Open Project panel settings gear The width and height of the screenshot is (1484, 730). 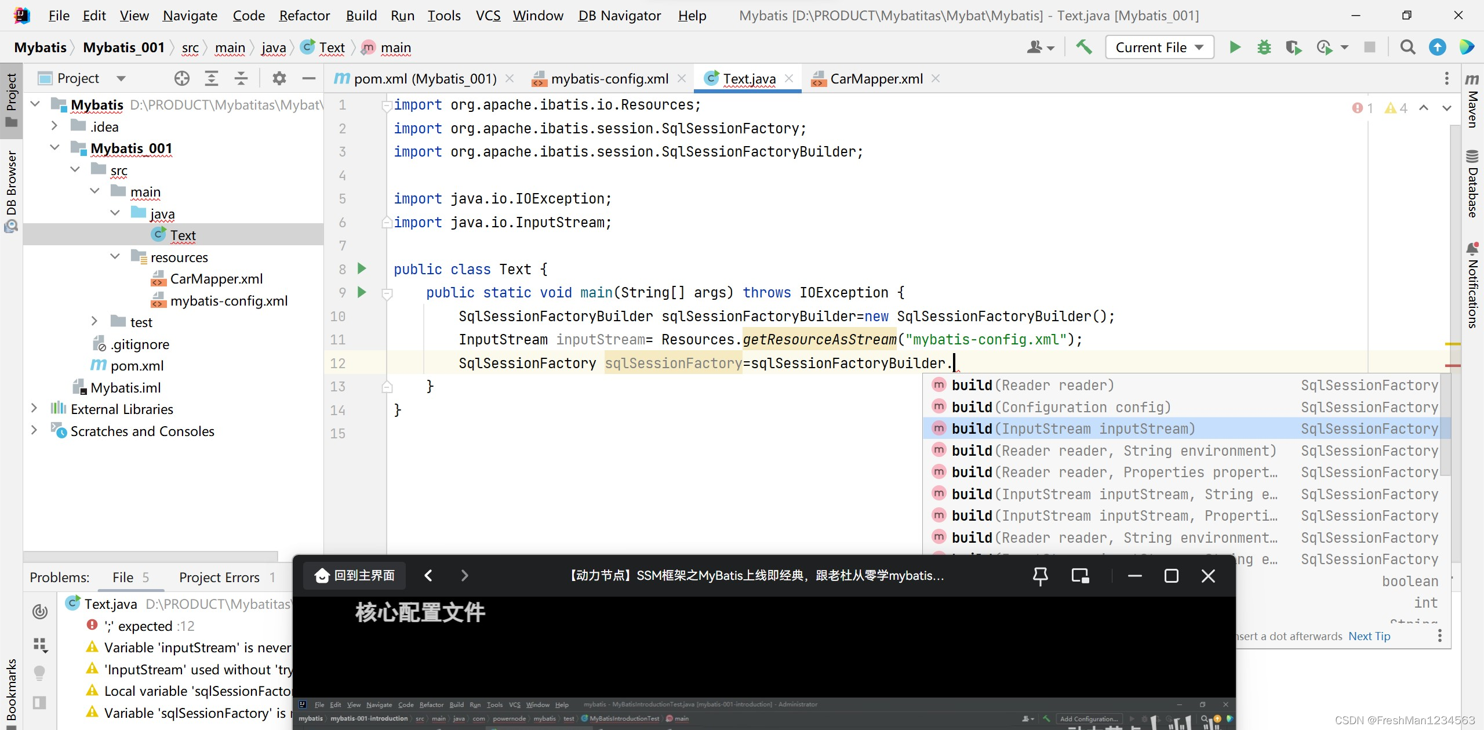tap(279, 78)
